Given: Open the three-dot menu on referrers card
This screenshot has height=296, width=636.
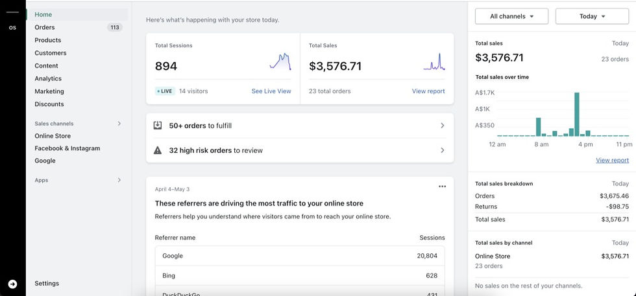Looking at the screenshot, I should (x=442, y=187).
